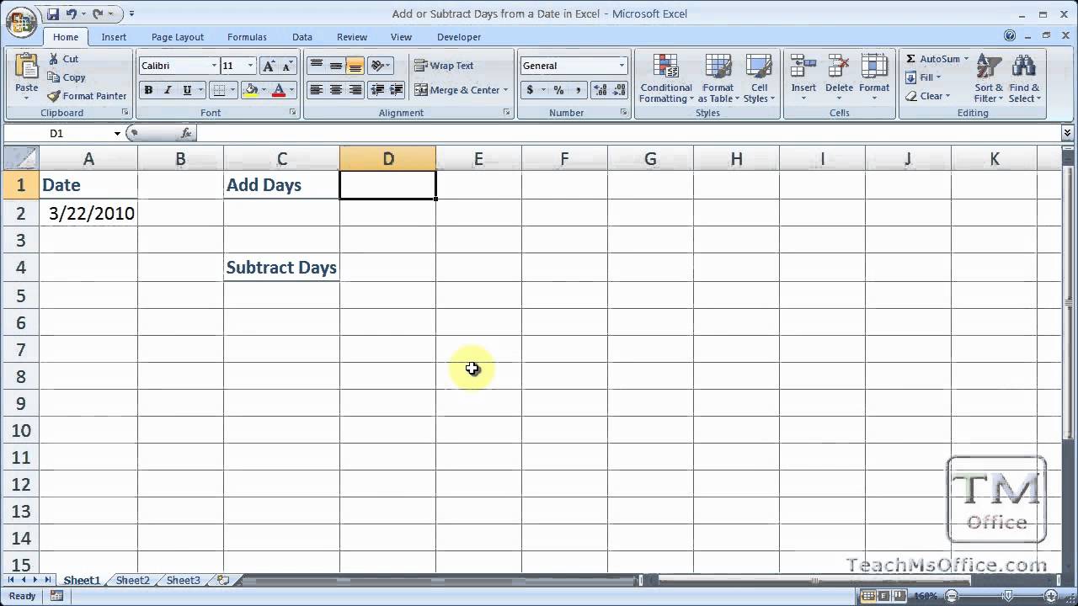Decrease font size with Shrink Font
This screenshot has height=606, width=1078.
pos(288,66)
